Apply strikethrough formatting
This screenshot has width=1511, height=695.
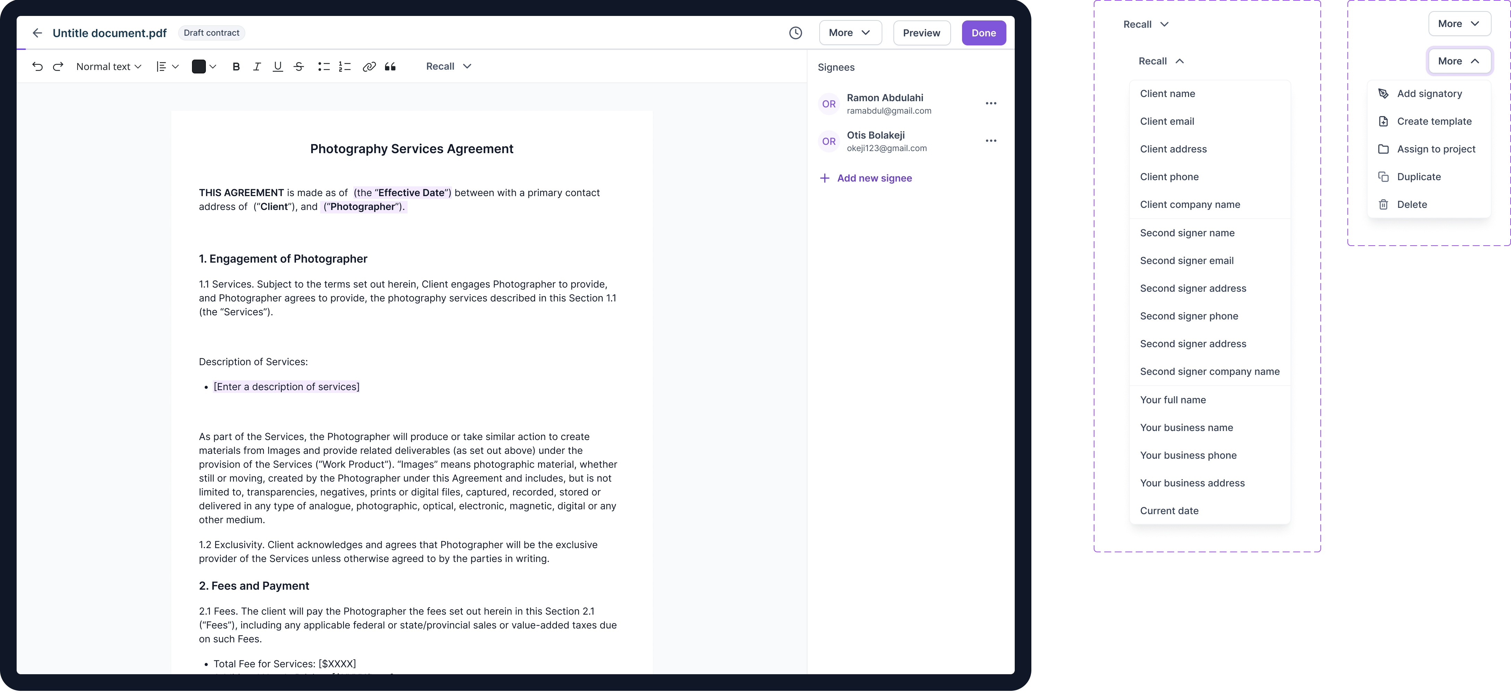pos(299,66)
